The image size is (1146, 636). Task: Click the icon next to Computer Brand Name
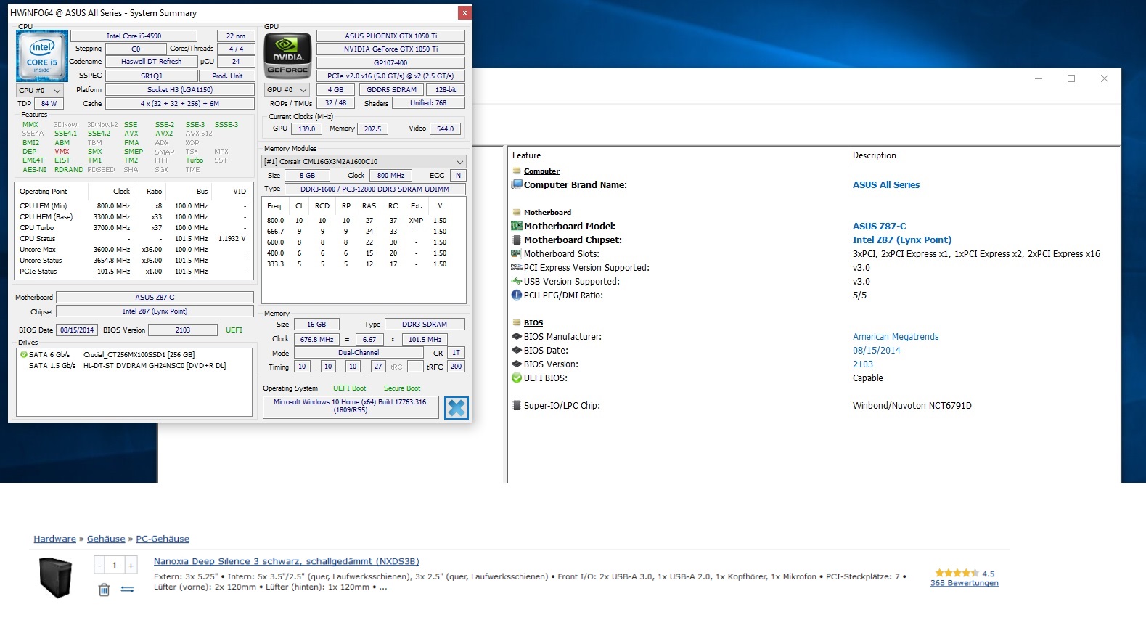(x=517, y=184)
